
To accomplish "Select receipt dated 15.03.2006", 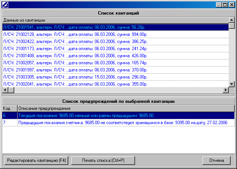I will click(x=75, y=77).
